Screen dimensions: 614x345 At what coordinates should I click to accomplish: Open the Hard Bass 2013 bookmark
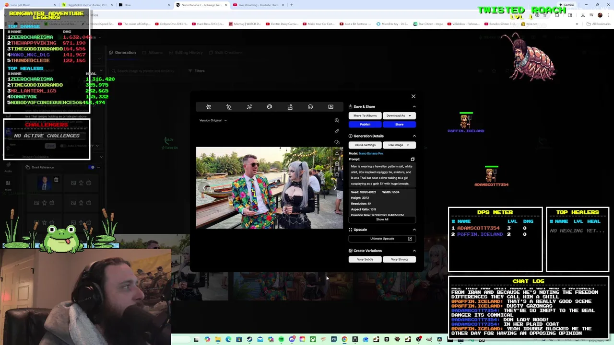208,23
